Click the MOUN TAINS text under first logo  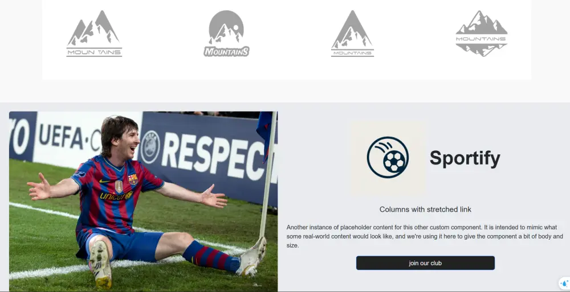[x=94, y=52]
